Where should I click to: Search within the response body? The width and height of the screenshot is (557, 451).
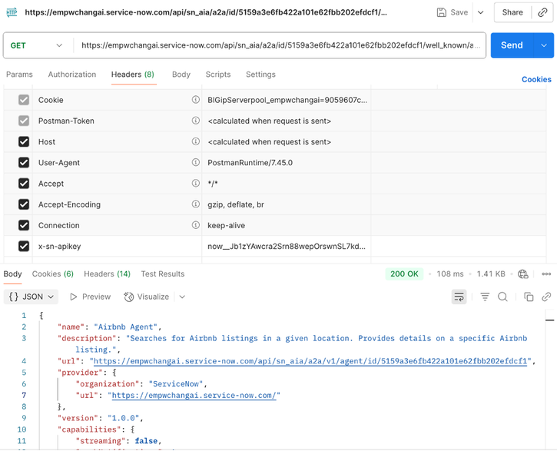(502, 297)
